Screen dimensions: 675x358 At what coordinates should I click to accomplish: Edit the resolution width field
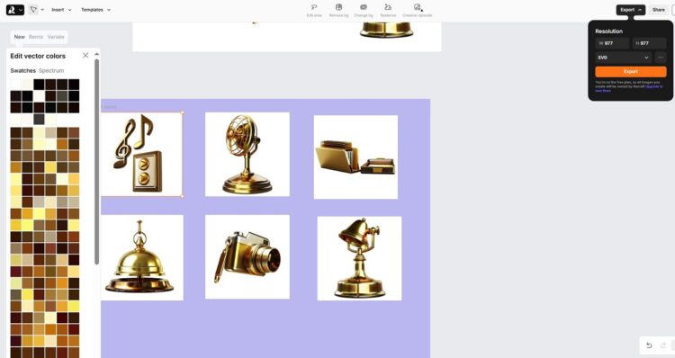(x=612, y=43)
